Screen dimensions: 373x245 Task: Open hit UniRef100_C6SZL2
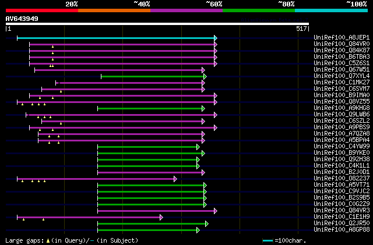(342, 121)
